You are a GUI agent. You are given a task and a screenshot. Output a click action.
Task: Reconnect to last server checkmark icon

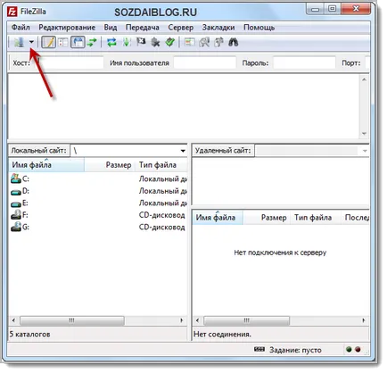pyautogui.click(x=170, y=42)
